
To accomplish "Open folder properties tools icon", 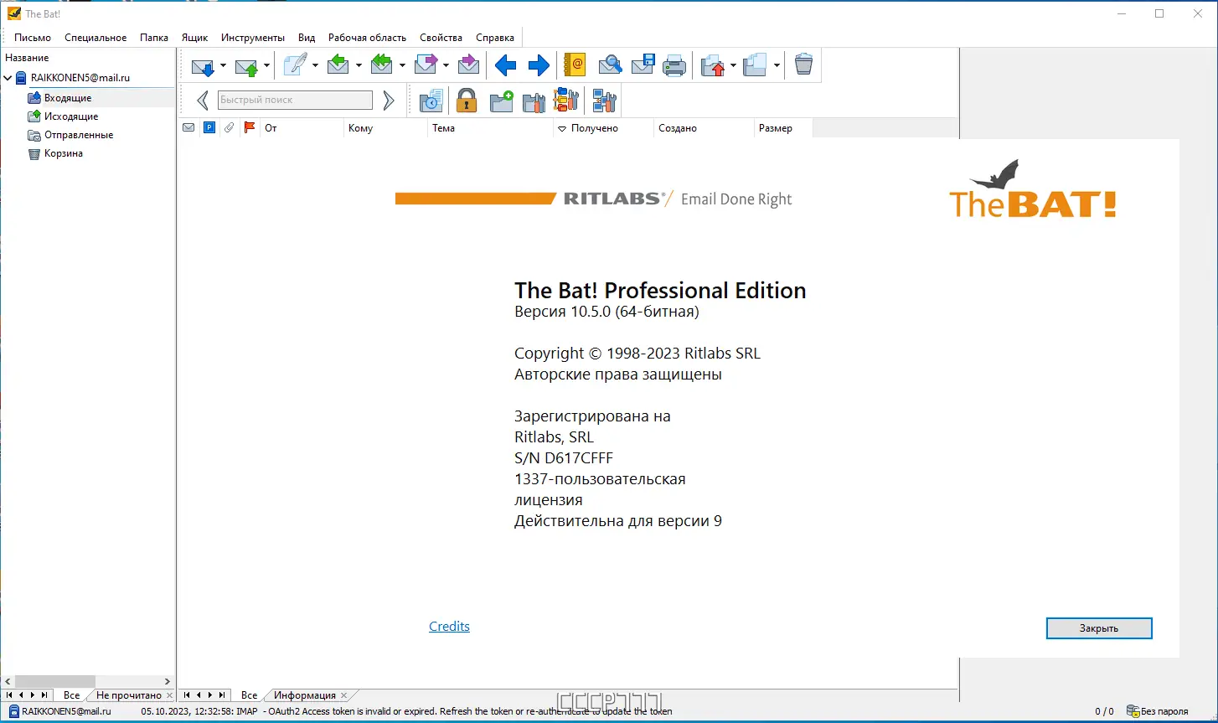I will pos(534,101).
